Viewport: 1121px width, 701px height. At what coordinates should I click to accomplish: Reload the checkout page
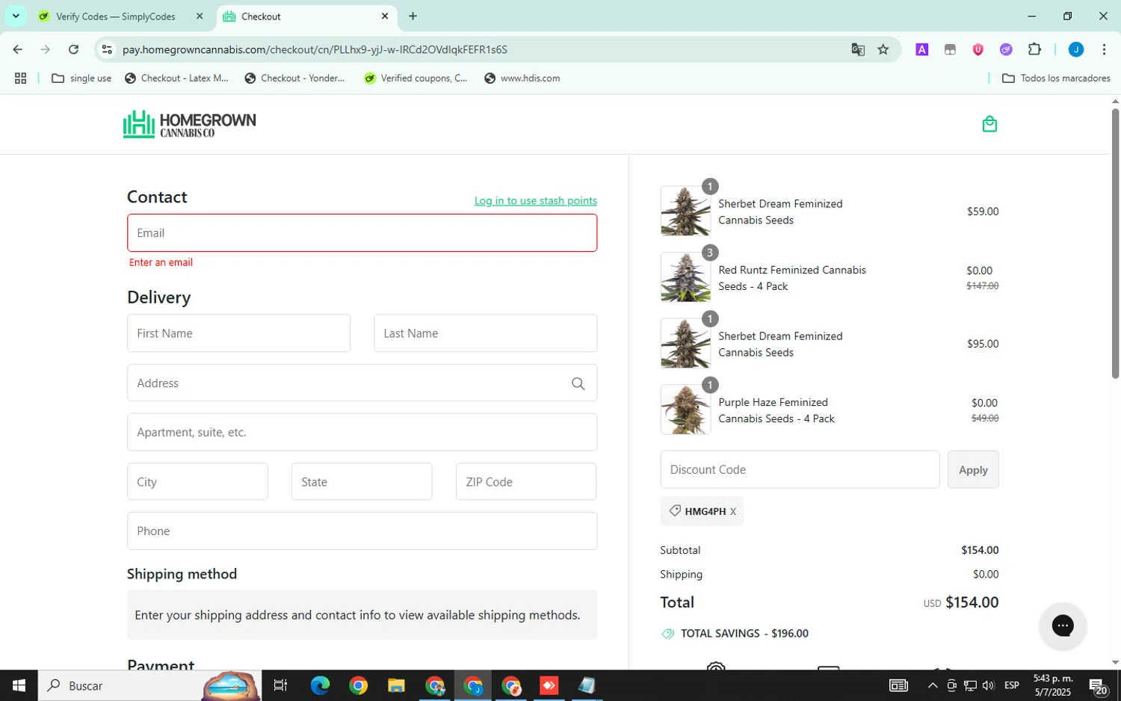73,49
